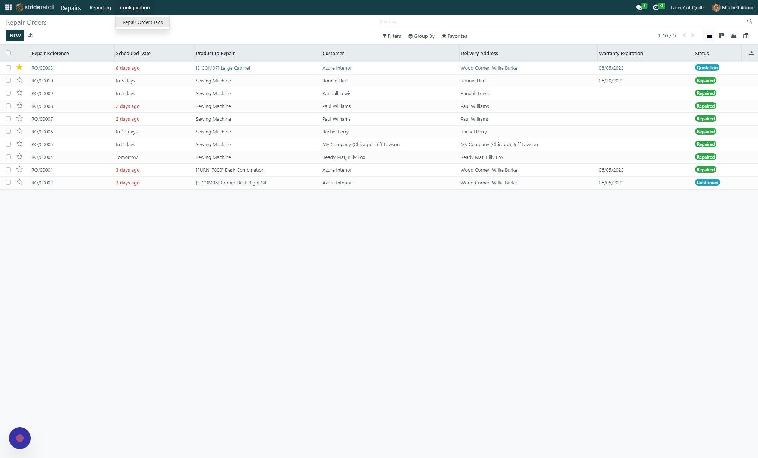Click Mitchell Admin avatar
This screenshot has width=758, height=458.
(716, 7)
